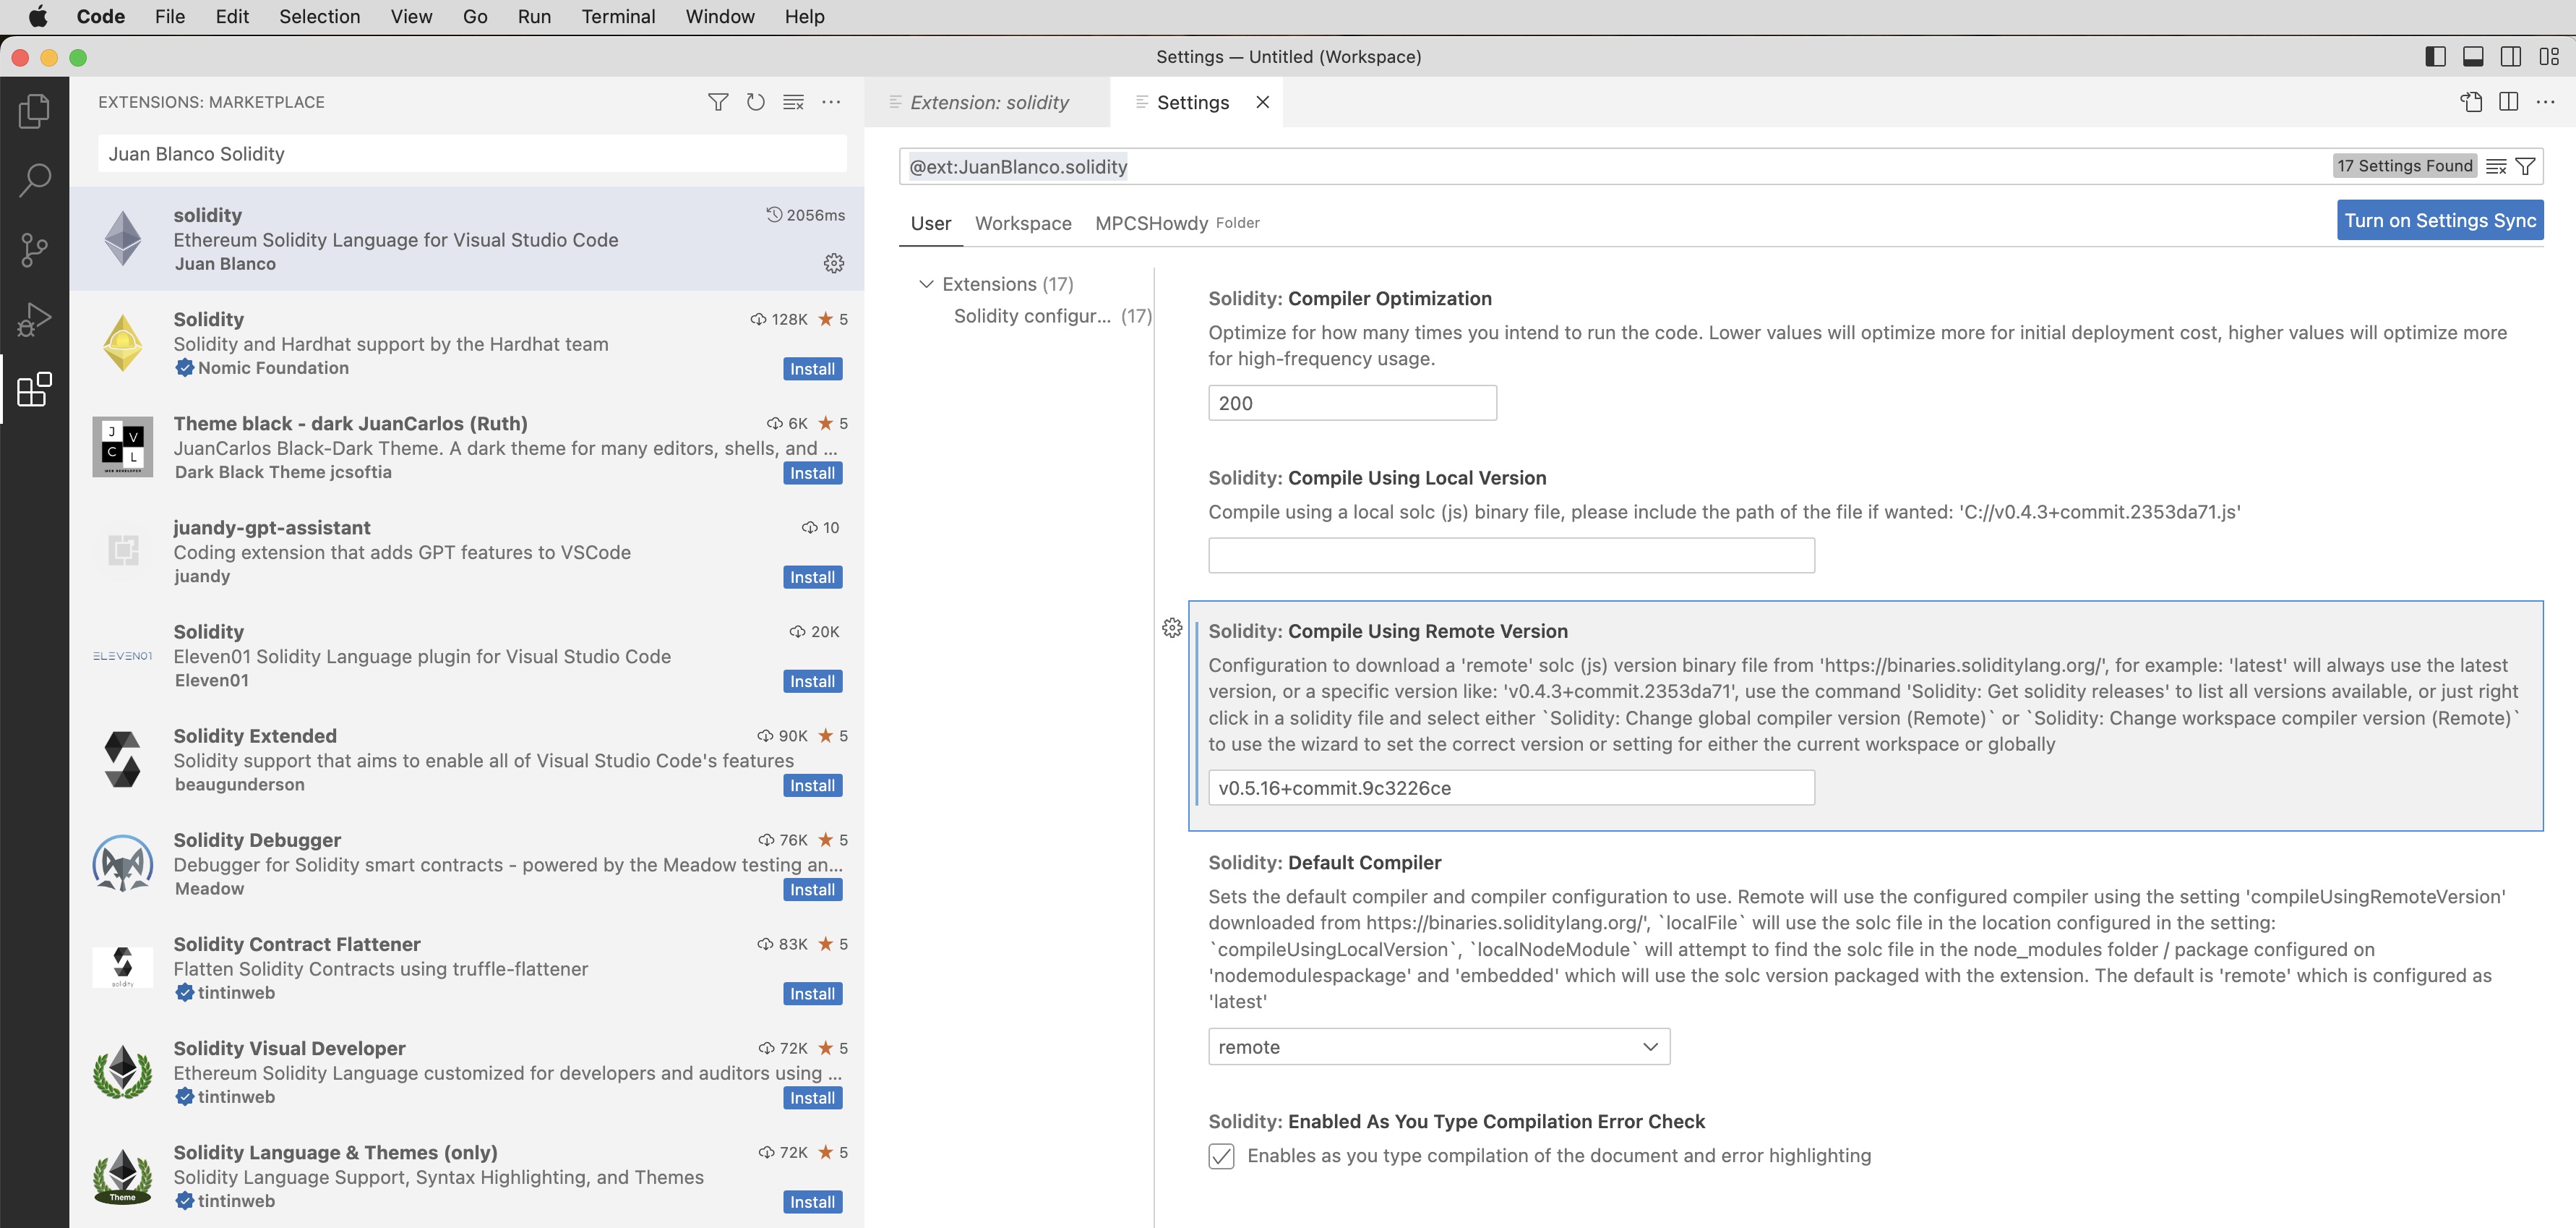Screen dimensions: 2576x1228
Task: Open the Source Control view
Action: 34,250
